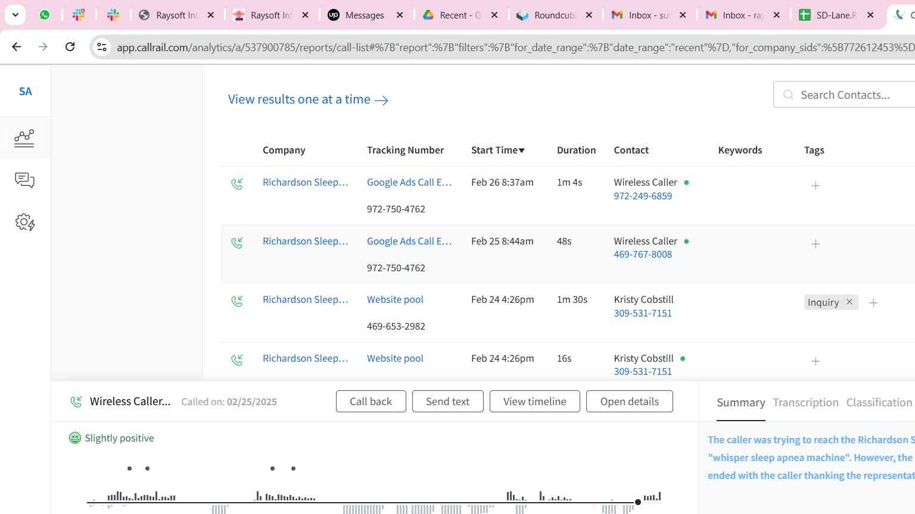Switch to the Classification tab
The height and width of the screenshot is (514, 915).
point(879,403)
